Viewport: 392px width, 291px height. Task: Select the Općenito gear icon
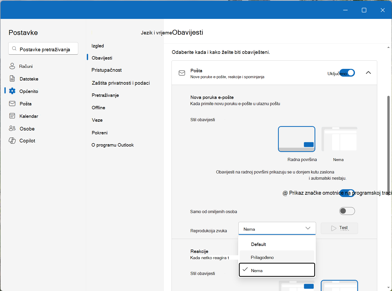(12, 91)
